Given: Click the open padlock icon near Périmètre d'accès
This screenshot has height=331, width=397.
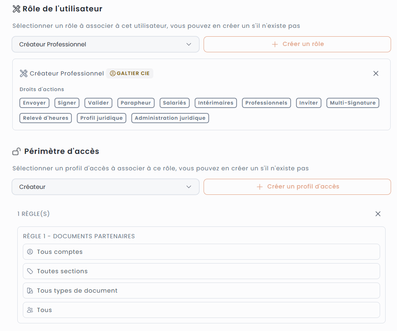Looking at the screenshot, I should [x=16, y=151].
